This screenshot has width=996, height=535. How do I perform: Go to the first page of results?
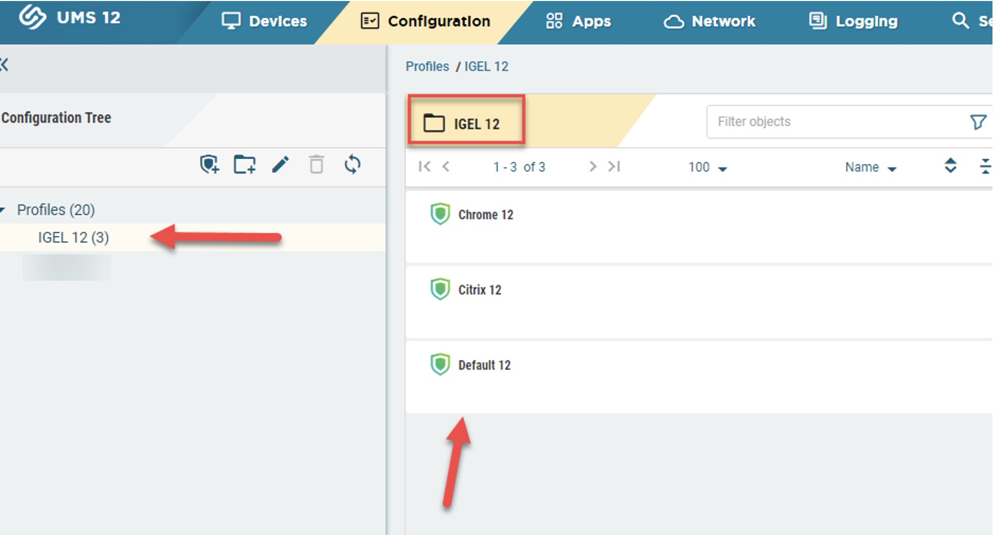[x=425, y=167]
